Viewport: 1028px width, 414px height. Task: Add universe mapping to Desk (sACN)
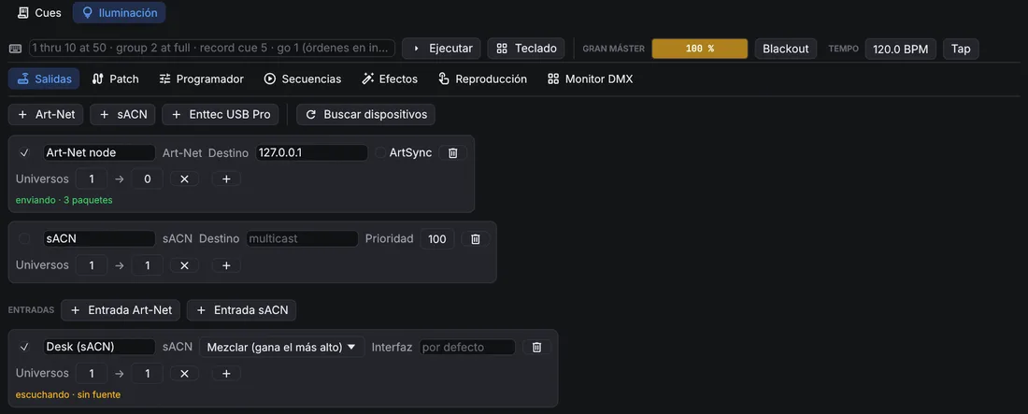[x=226, y=373]
